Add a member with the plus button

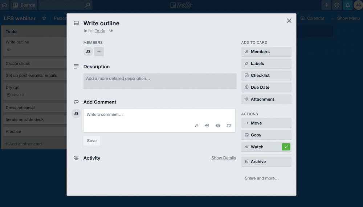point(99,51)
